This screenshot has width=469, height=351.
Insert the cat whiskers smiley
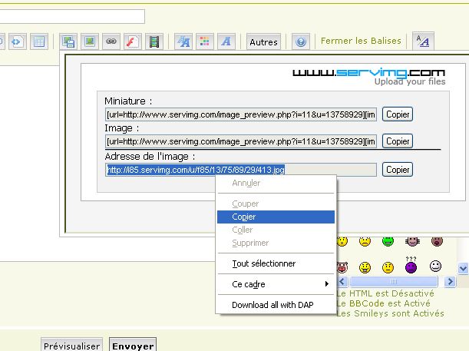tap(412, 241)
